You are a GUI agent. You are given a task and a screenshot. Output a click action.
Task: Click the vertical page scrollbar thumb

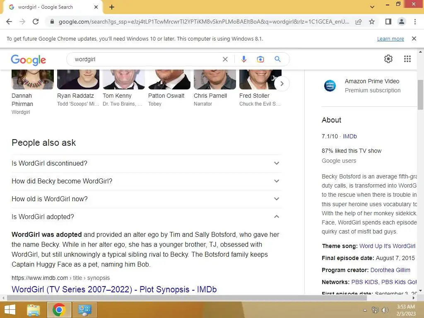click(420, 95)
